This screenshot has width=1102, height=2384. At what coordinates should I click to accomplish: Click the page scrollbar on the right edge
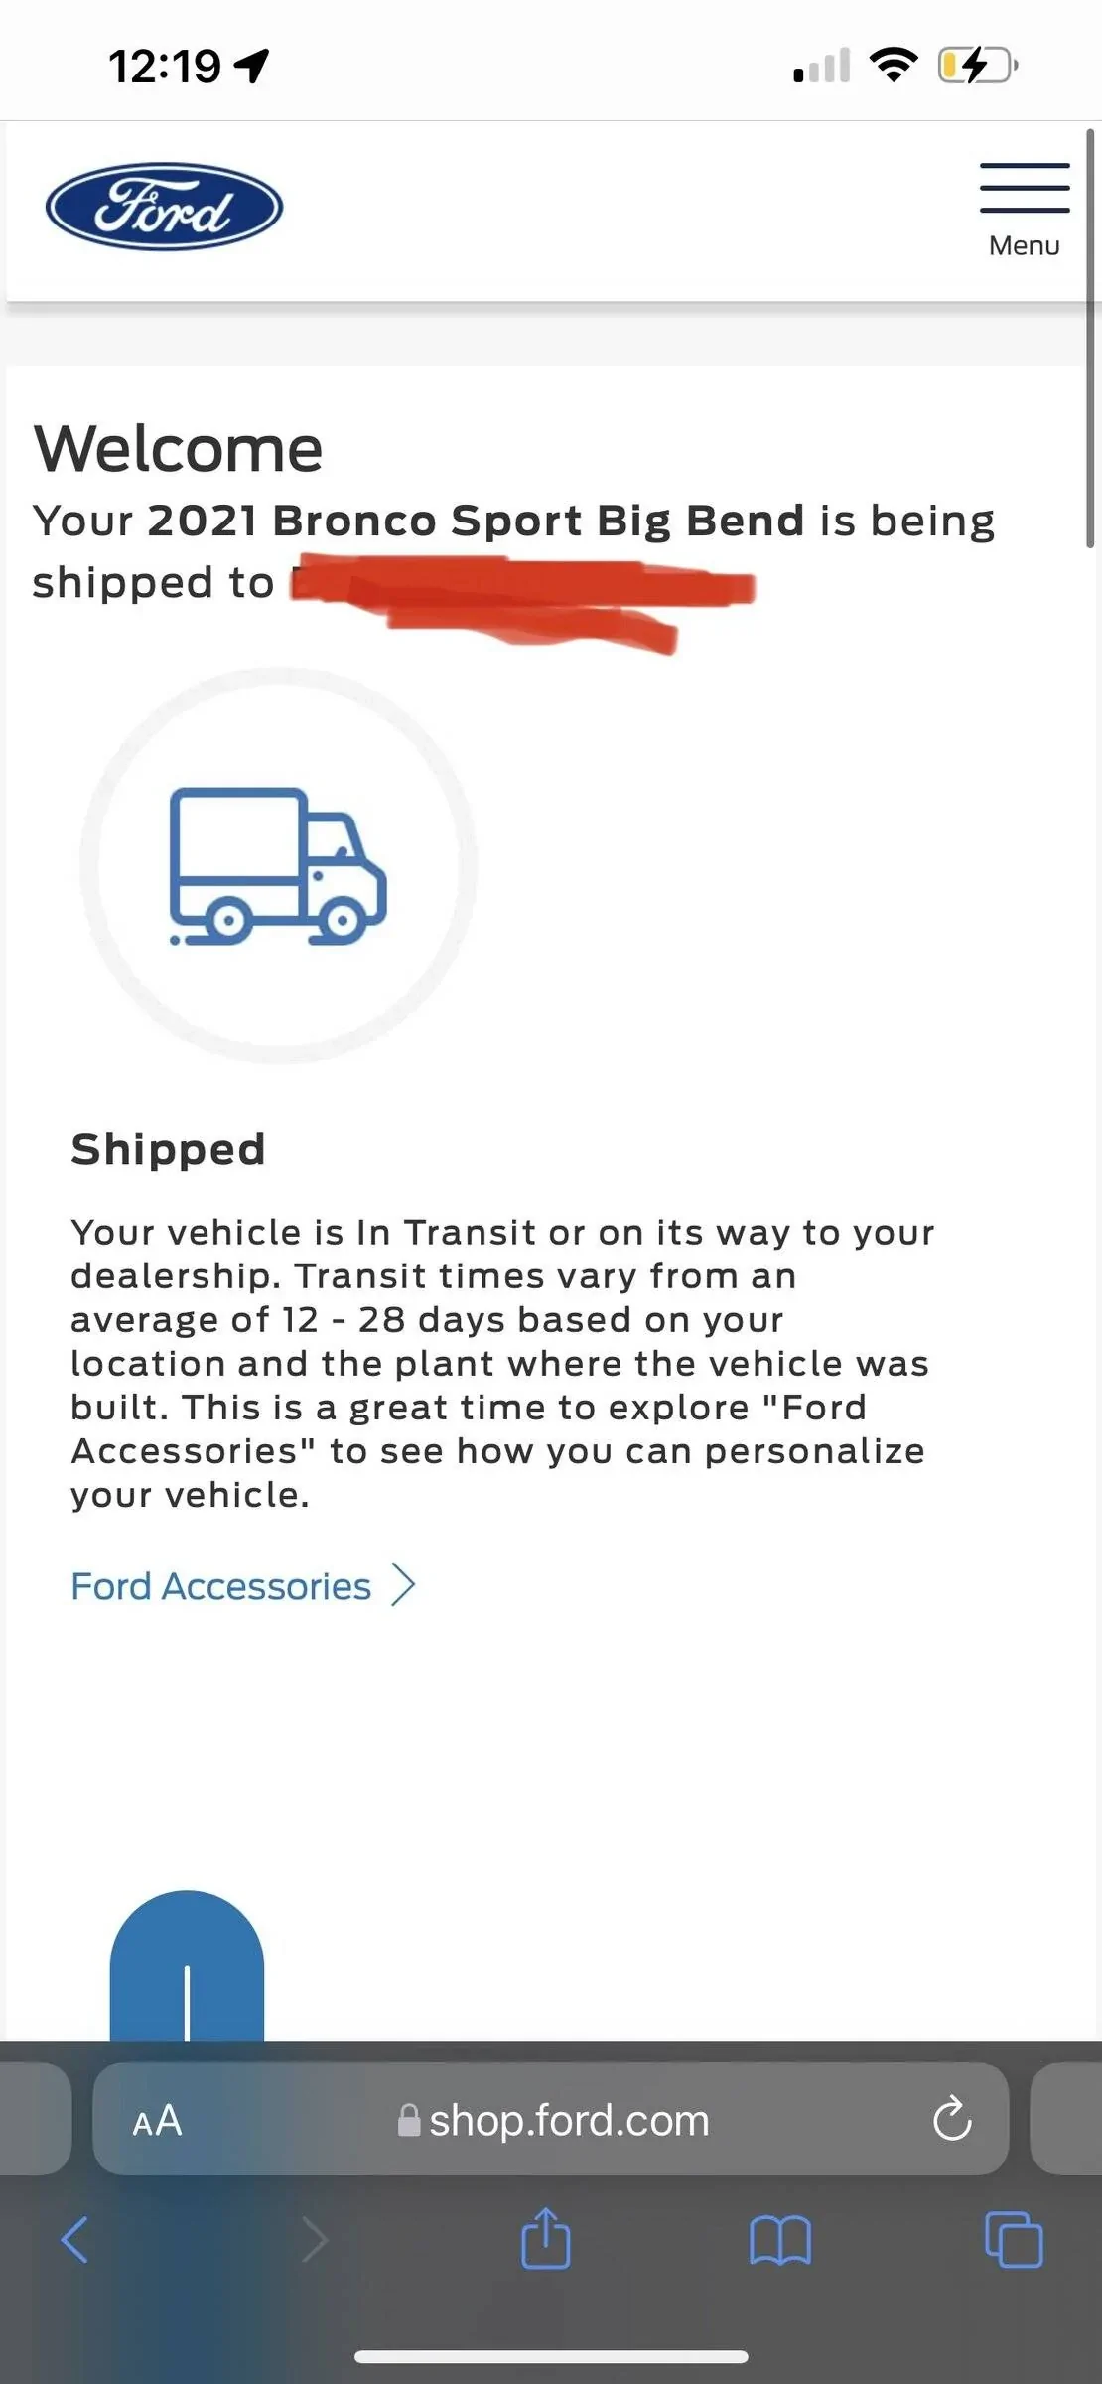1090,338
